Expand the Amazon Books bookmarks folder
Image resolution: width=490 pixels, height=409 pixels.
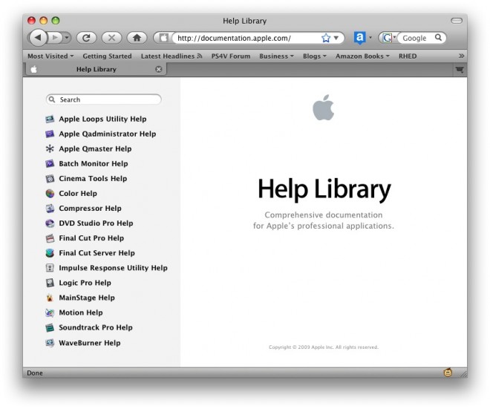pos(362,56)
